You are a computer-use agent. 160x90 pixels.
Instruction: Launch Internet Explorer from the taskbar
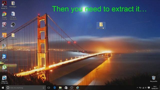pyautogui.click(x=77, y=88)
